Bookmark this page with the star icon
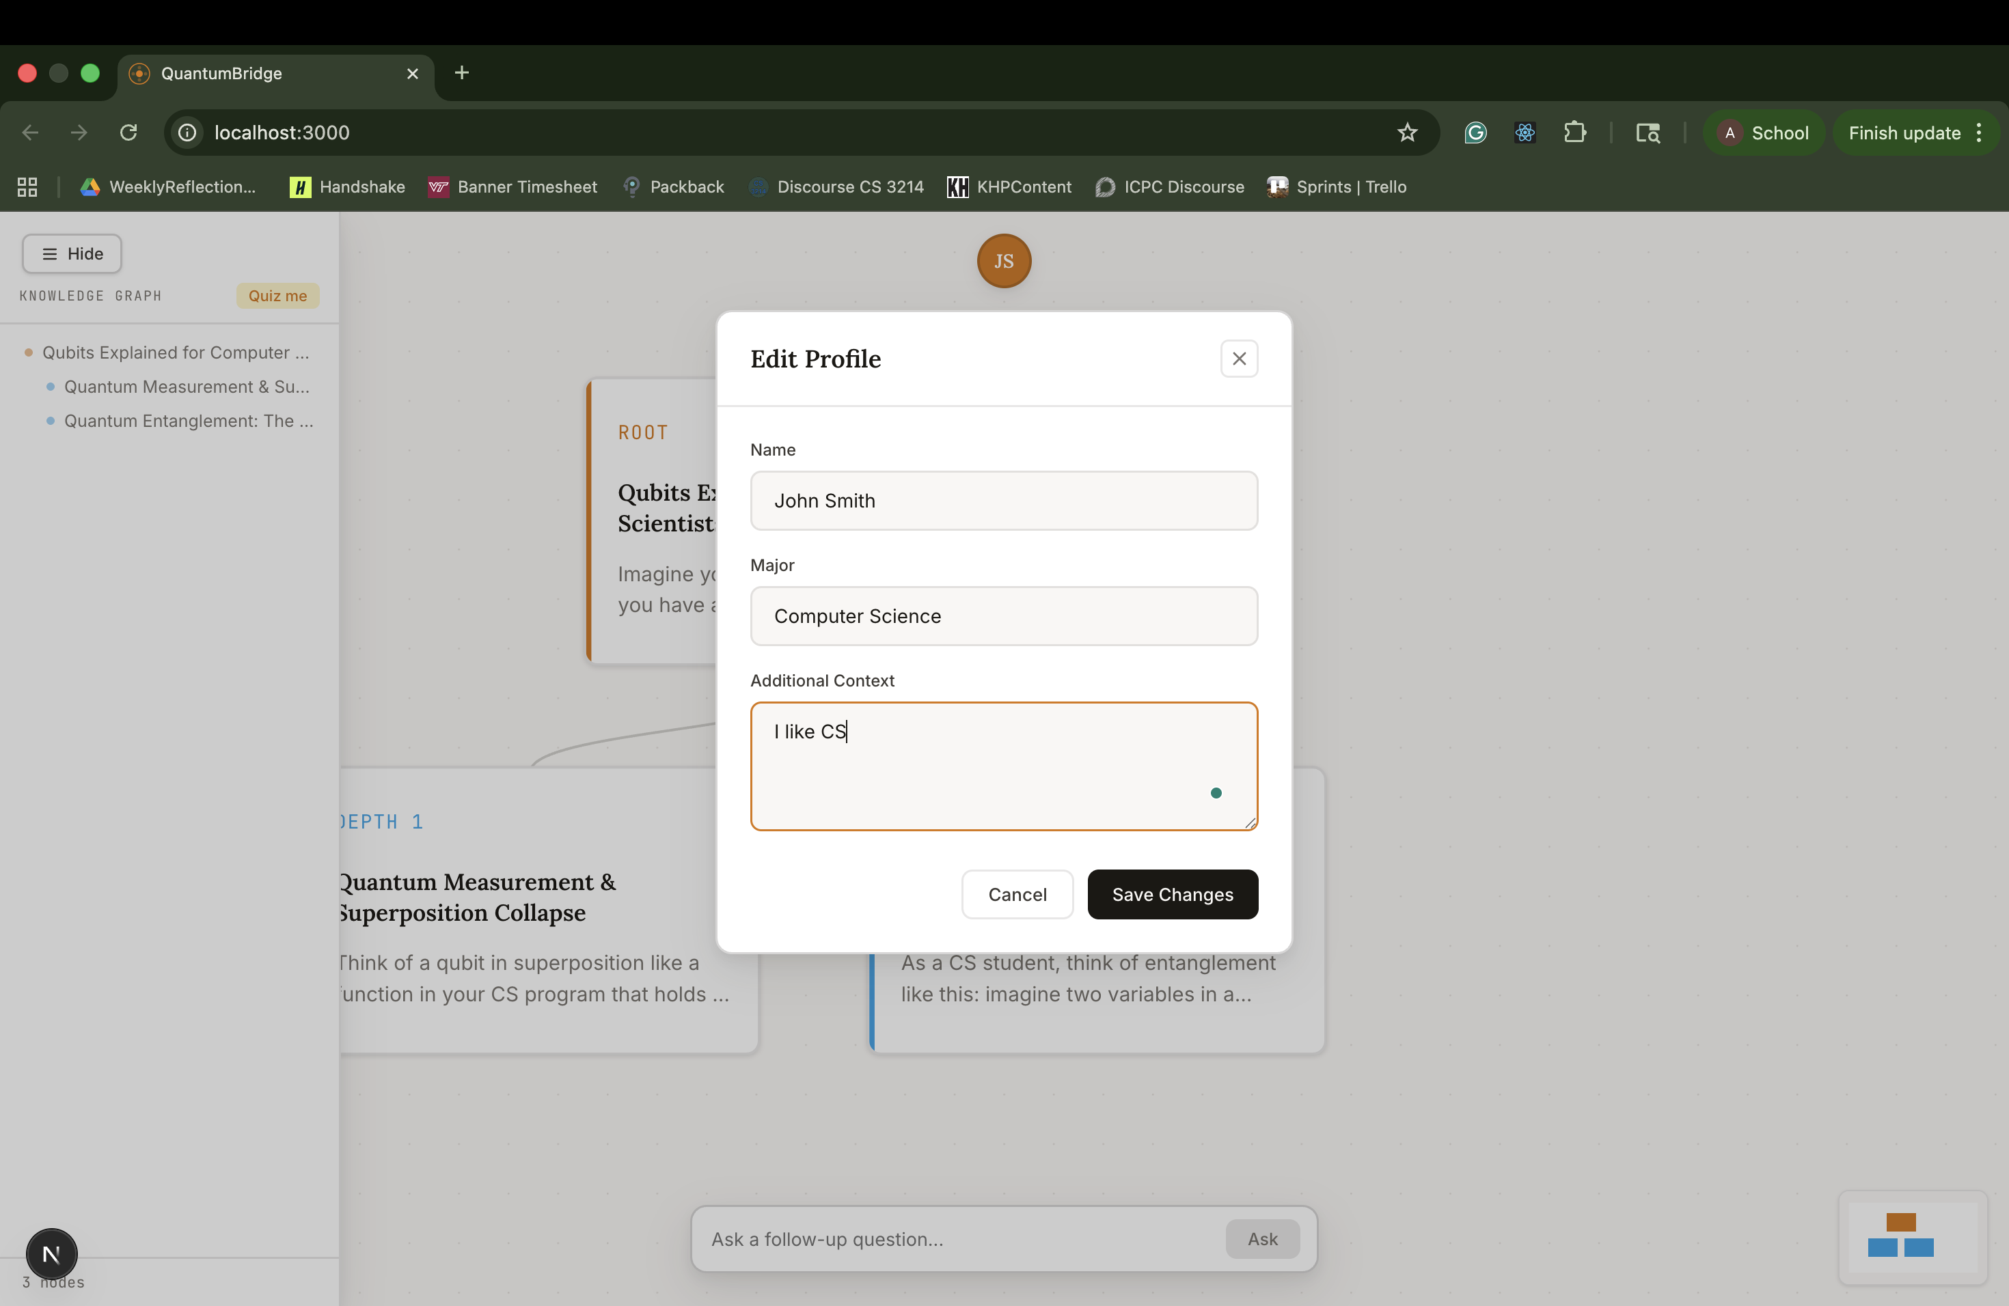 [1406, 133]
